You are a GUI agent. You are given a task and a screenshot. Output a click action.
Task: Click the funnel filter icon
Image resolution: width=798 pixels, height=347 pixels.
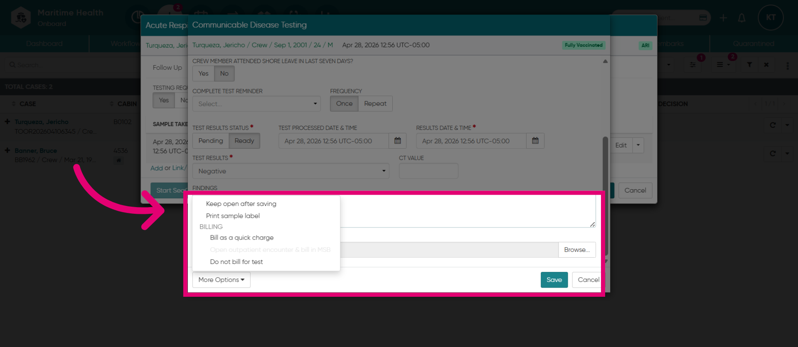[749, 65]
